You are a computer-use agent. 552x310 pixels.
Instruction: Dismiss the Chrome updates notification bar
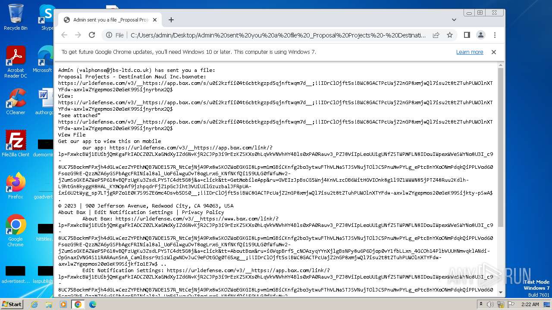coord(494,52)
